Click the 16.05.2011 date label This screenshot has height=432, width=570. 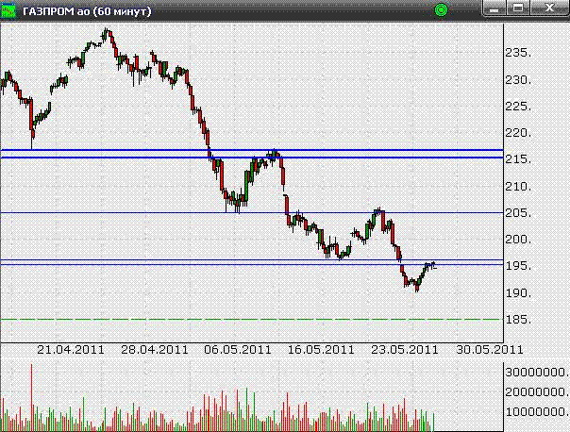click(321, 350)
